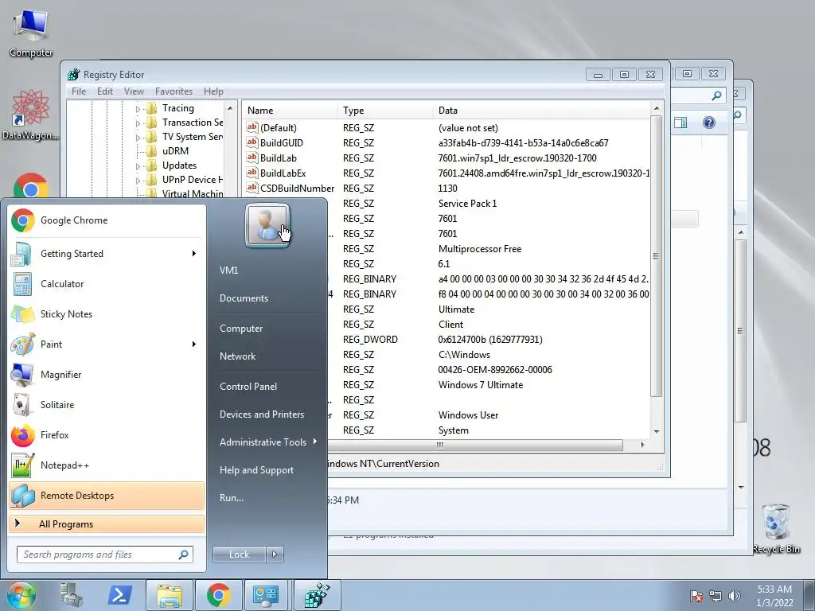This screenshot has width=815, height=611.
Task: Open Remote Desktops from Start menu
Action: coord(107,495)
